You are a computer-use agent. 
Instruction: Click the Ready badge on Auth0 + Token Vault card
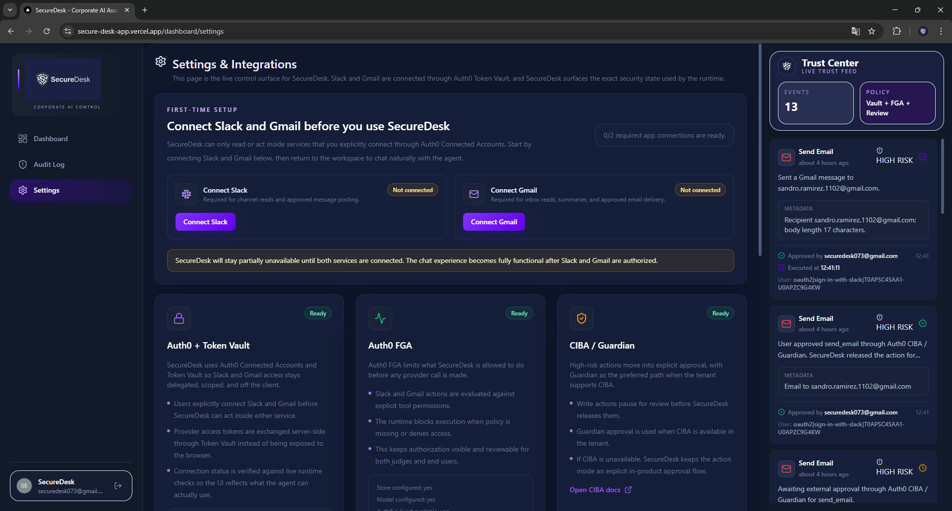pyautogui.click(x=318, y=313)
